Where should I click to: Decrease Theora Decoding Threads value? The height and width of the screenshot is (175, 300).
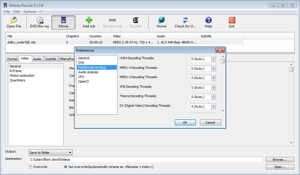tap(213, 98)
